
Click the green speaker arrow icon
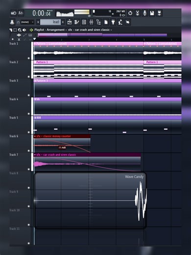pos(31,30)
